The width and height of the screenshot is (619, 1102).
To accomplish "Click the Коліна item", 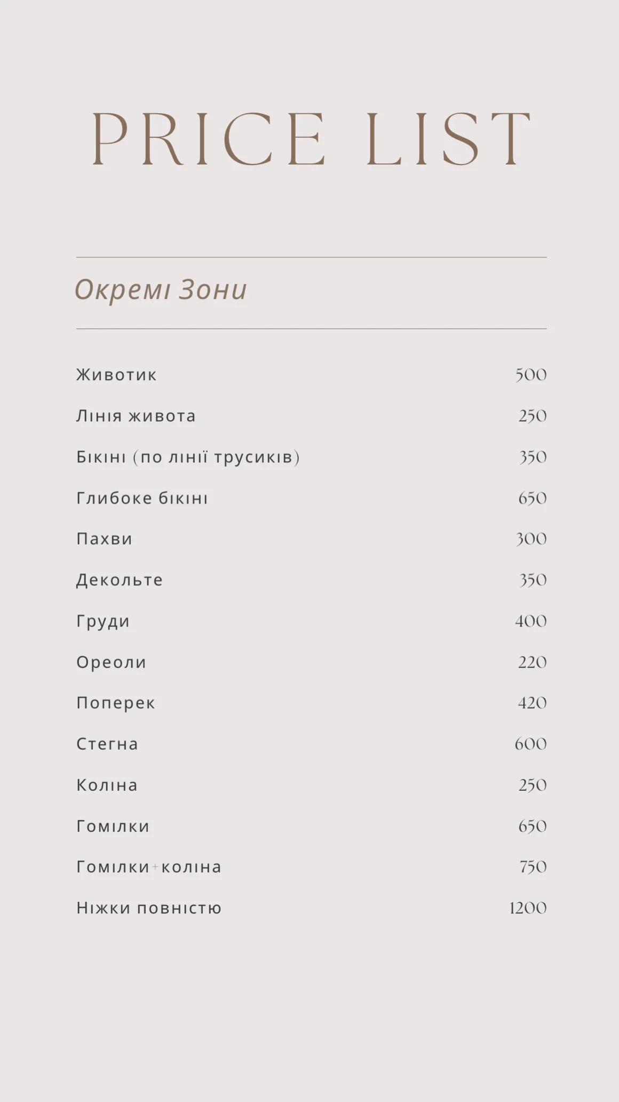I will [x=107, y=785].
